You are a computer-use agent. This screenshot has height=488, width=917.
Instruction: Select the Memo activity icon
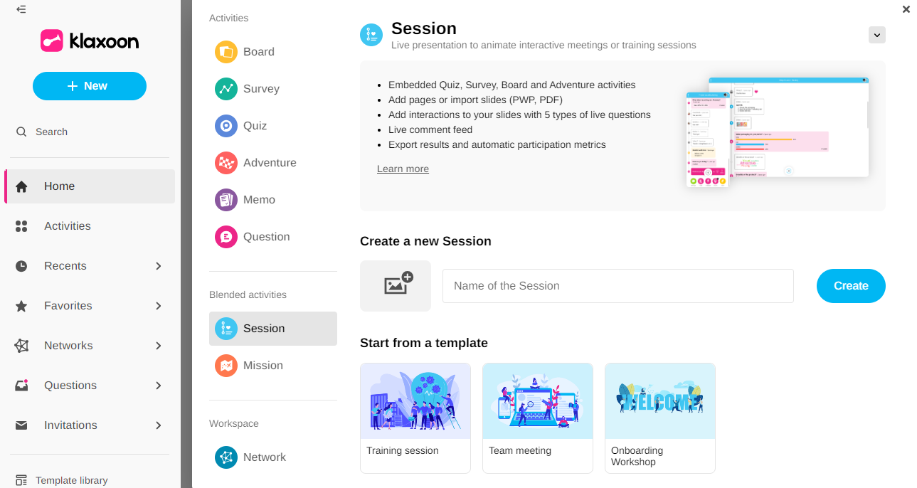tap(226, 200)
